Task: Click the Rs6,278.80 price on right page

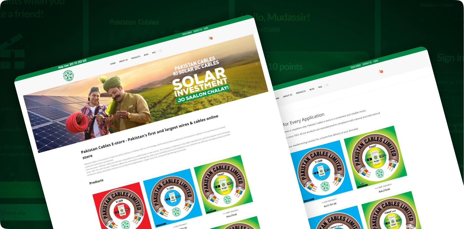Action: (384, 191)
